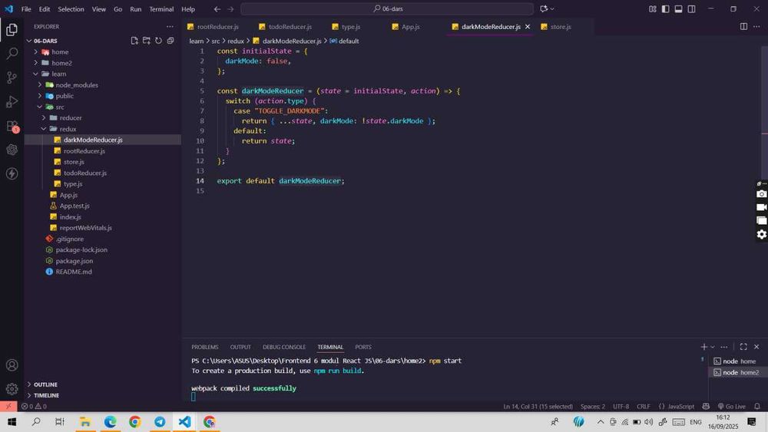Go back in navigation history

click(x=217, y=8)
